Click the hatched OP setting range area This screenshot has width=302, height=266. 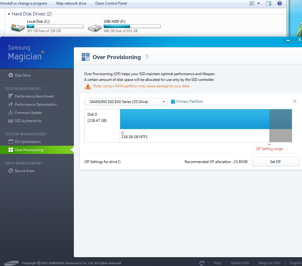(281, 126)
